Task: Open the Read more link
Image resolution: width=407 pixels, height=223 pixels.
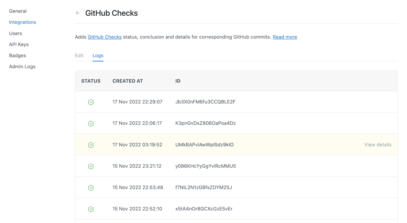Action: 285,37
